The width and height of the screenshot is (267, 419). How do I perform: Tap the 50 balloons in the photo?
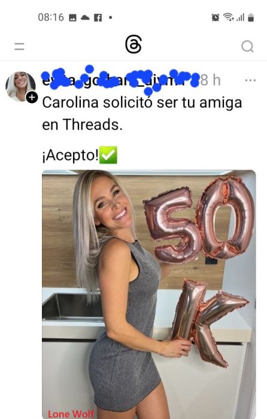(200, 219)
